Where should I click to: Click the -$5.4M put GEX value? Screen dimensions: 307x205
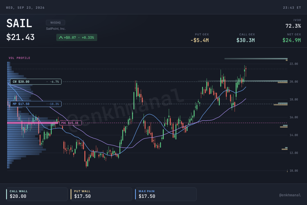(x=200, y=40)
